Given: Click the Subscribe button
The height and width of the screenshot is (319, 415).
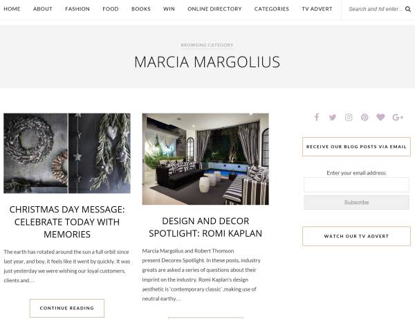Looking at the screenshot, I should click(x=356, y=202).
